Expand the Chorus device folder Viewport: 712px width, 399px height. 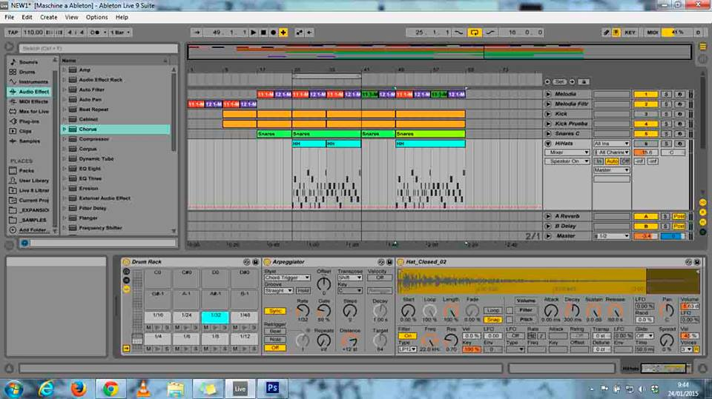click(x=64, y=130)
